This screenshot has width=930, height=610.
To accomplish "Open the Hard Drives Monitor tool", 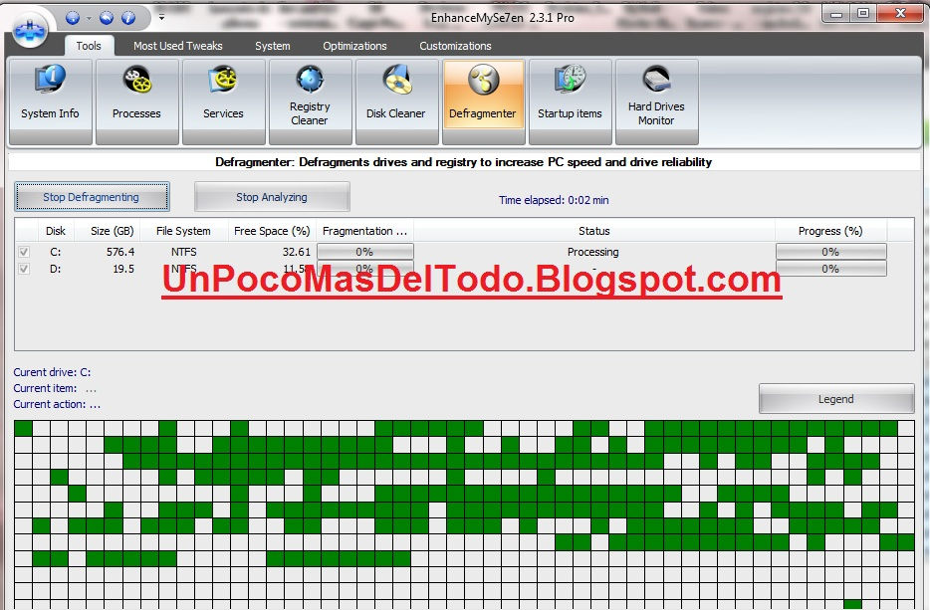I will [656, 102].
